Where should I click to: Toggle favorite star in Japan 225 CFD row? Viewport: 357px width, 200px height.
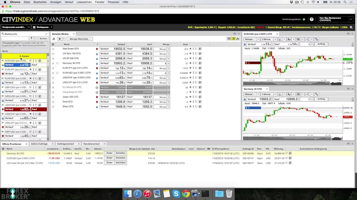(190, 97)
